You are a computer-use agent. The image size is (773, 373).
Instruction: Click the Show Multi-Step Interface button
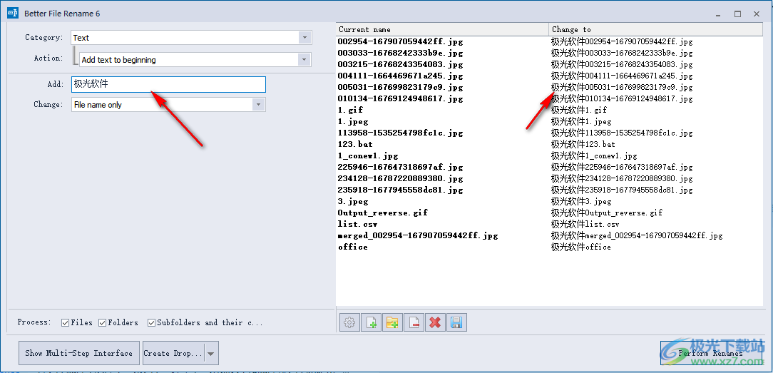(79, 353)
